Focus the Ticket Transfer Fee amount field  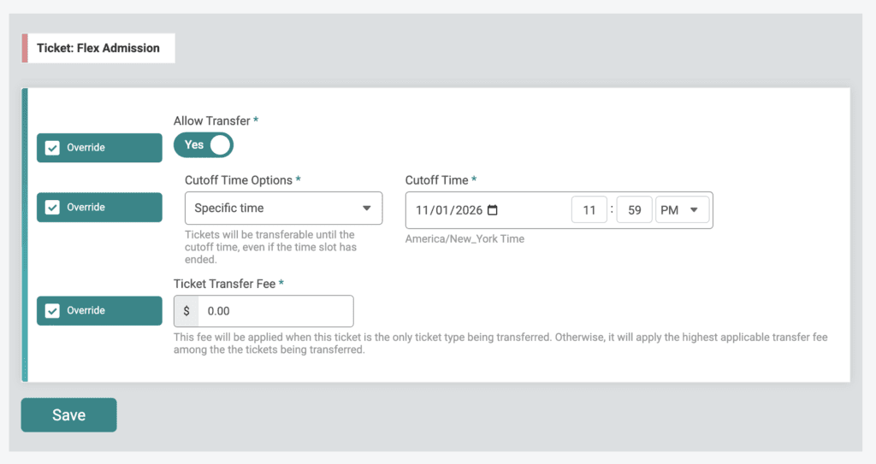pyautogui.click(x=275, y=311)
